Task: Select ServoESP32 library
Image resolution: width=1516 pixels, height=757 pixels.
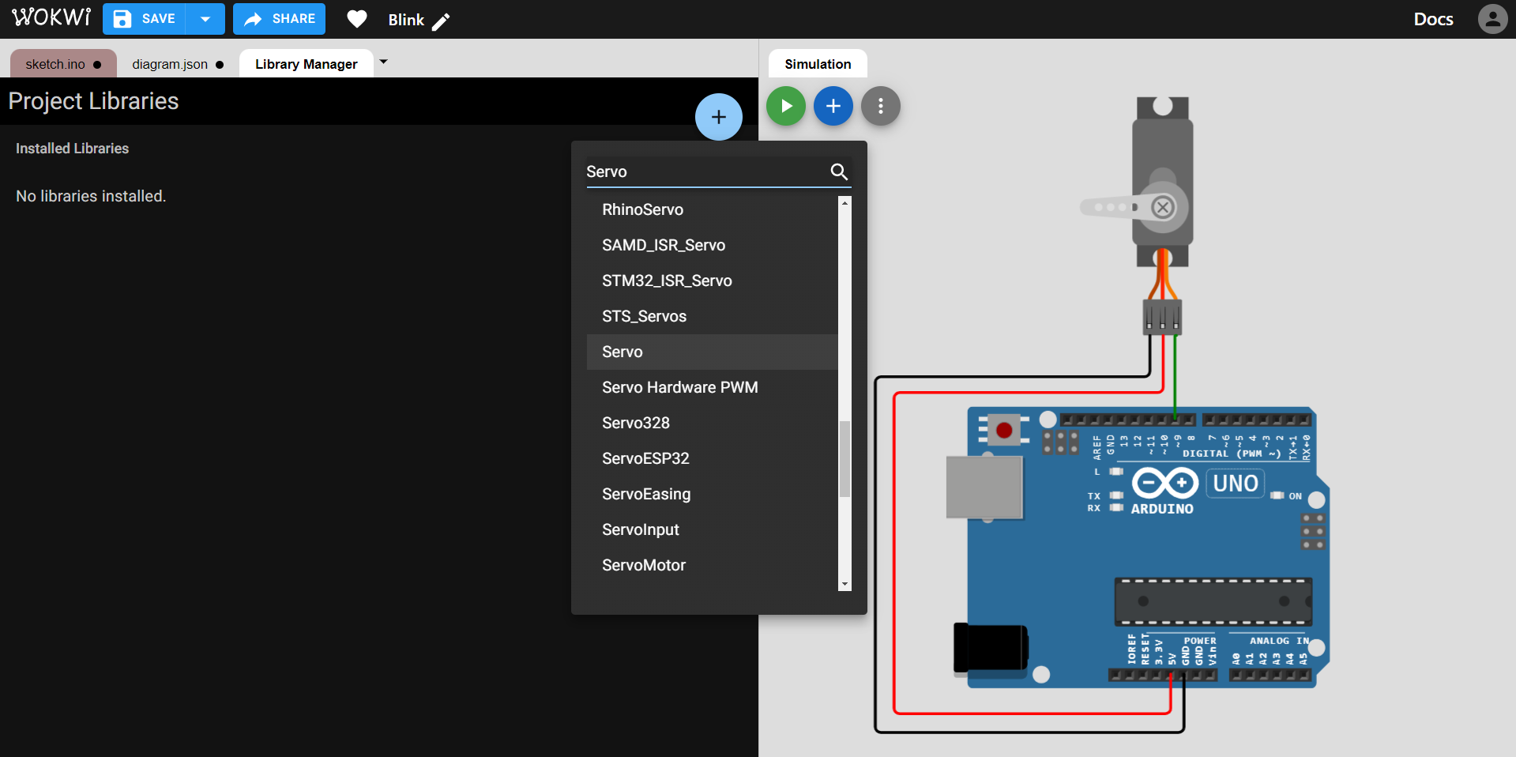Action: pos(712,458)
